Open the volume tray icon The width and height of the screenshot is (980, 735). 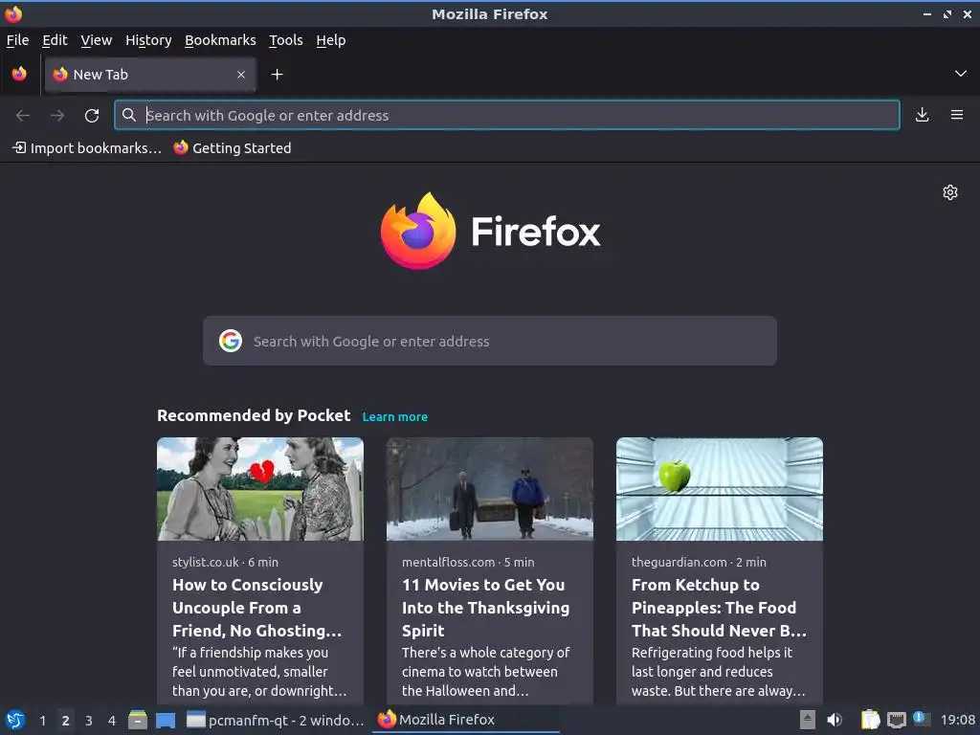point(835,720)
